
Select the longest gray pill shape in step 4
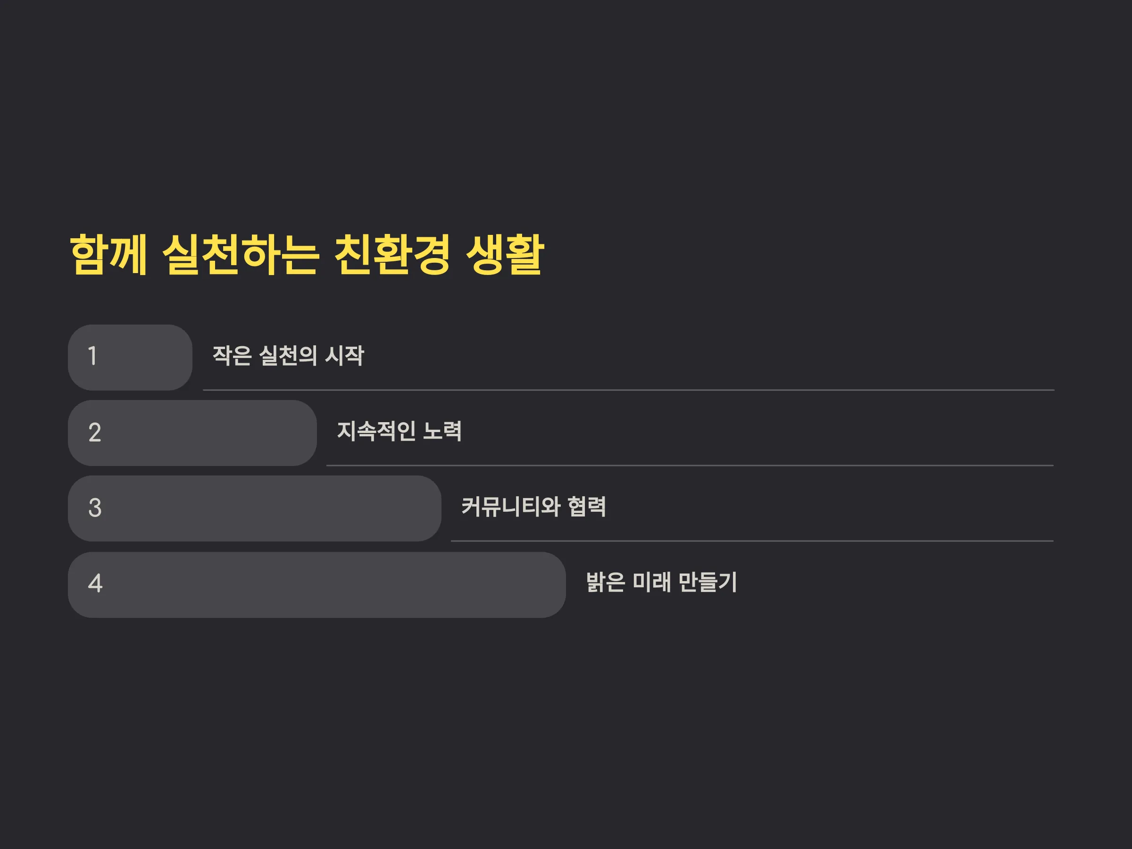(x=317, y=585)
